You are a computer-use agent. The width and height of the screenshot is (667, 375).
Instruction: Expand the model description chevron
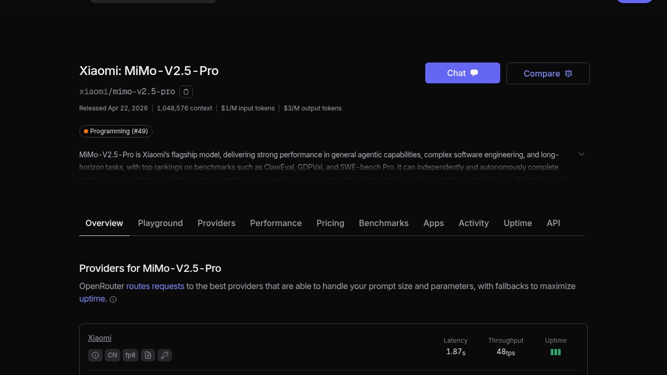click(x=581, y=154)
